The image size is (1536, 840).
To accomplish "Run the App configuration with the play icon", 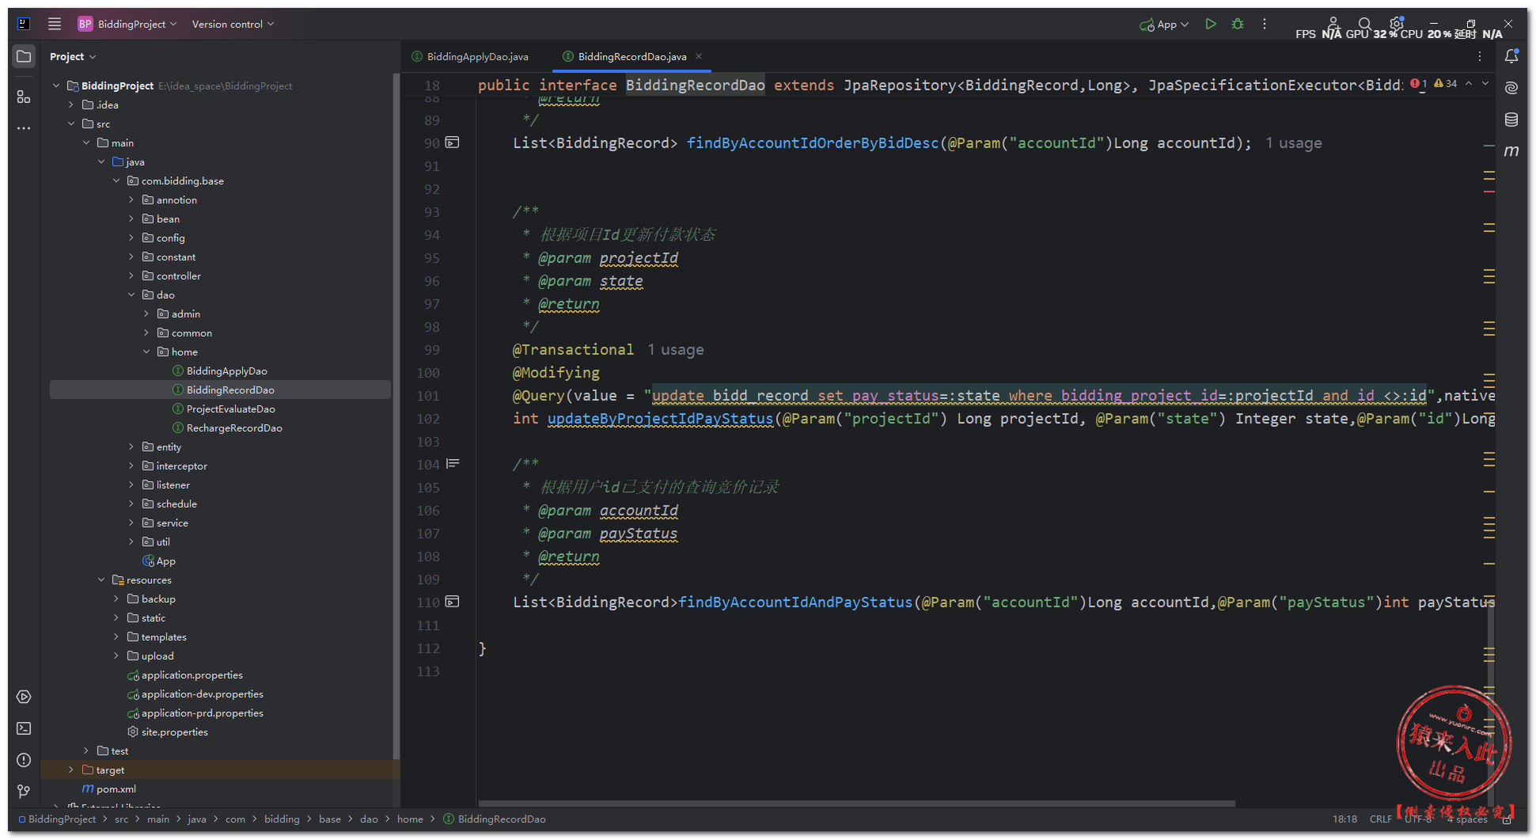I will pyautogui.click(x=1210, y=25).
